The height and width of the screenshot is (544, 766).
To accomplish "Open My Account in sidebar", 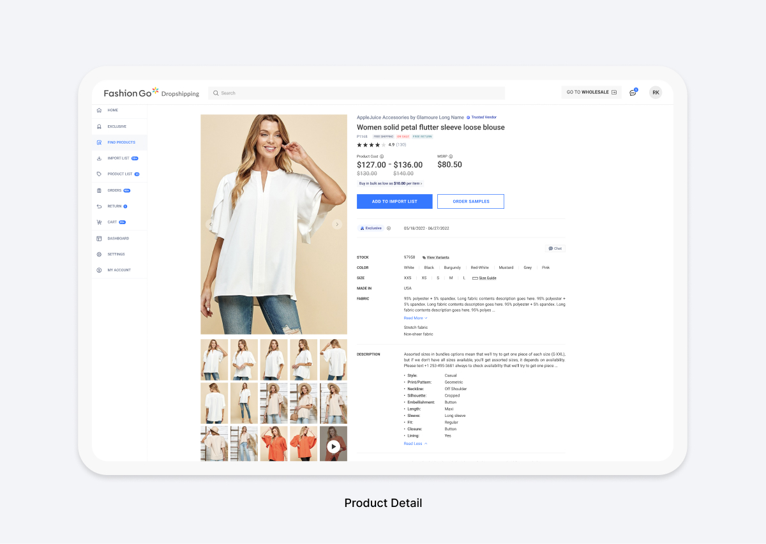I will pos(119,270).
